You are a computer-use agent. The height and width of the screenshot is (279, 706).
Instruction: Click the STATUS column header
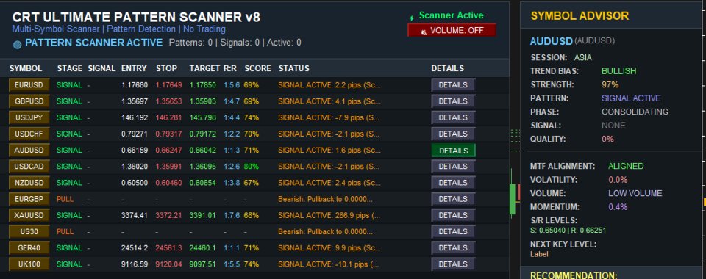coord(294,69)
